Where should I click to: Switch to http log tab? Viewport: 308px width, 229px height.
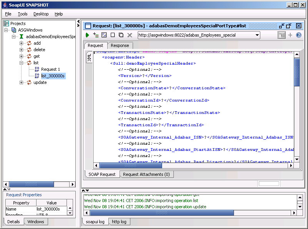click(119, 222)
